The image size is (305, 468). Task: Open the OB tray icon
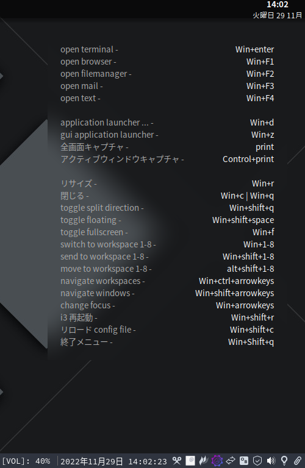(x=244, y=461)
